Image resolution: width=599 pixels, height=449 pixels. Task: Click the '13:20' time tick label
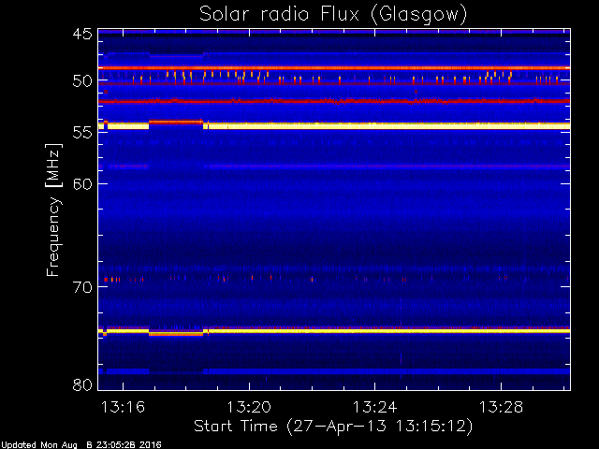pos(249,407)
